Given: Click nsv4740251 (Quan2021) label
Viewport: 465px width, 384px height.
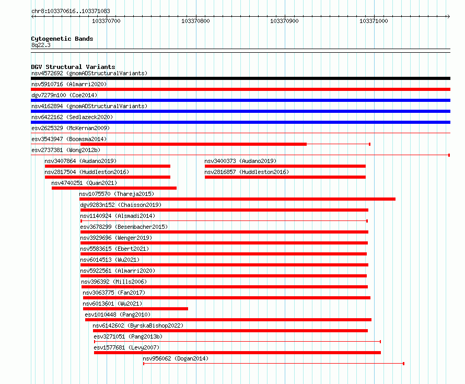Looking at the screenshot, I should [84, 183].
